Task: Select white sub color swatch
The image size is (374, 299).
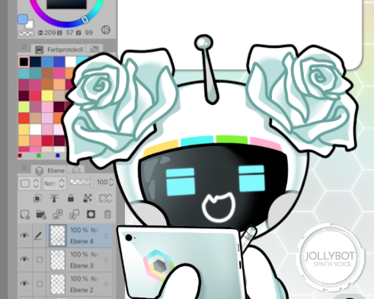Action: pos(30,24)
